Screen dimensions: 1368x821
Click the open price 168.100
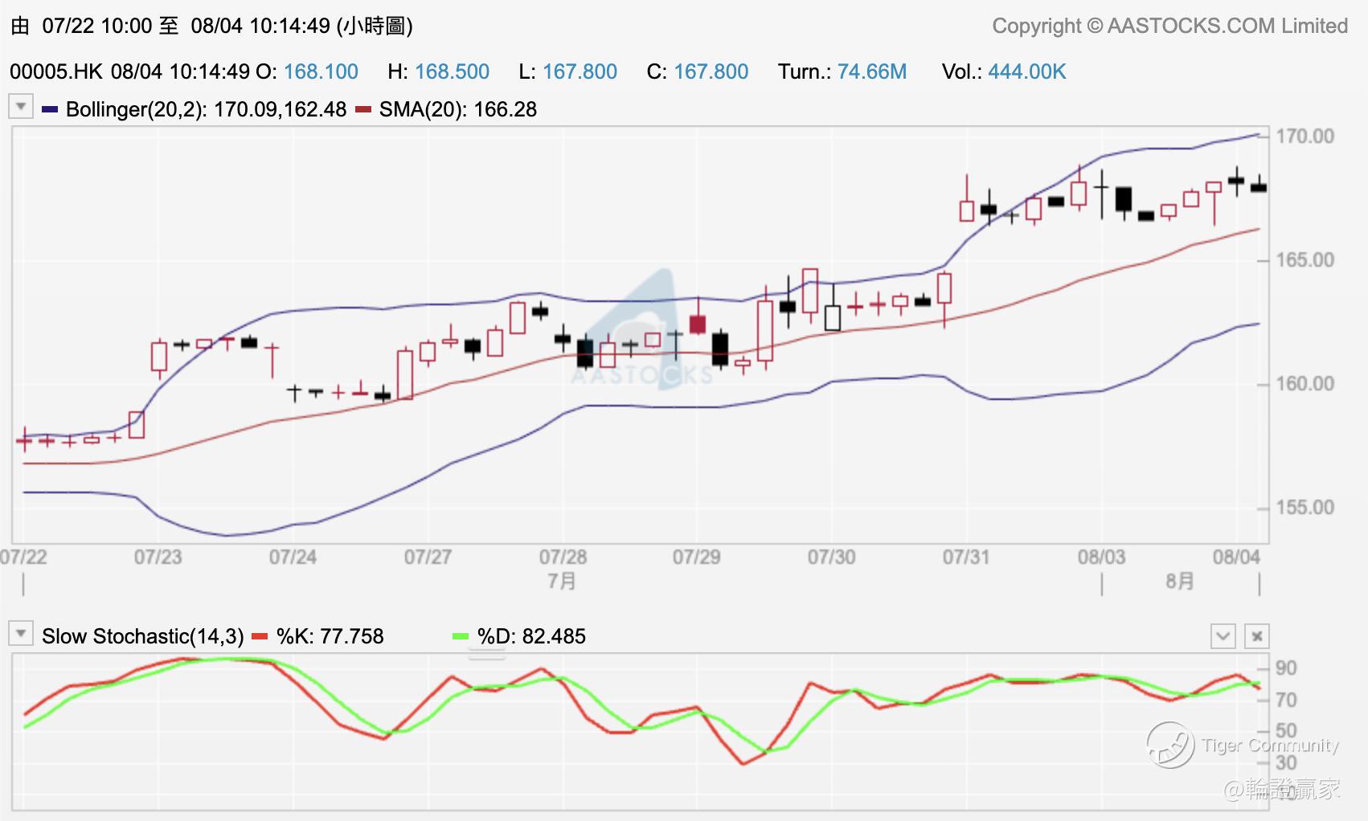[321, 71]
